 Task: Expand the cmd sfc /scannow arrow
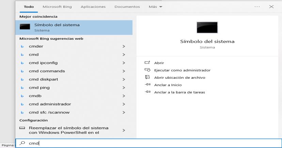(x=124, y=112)
